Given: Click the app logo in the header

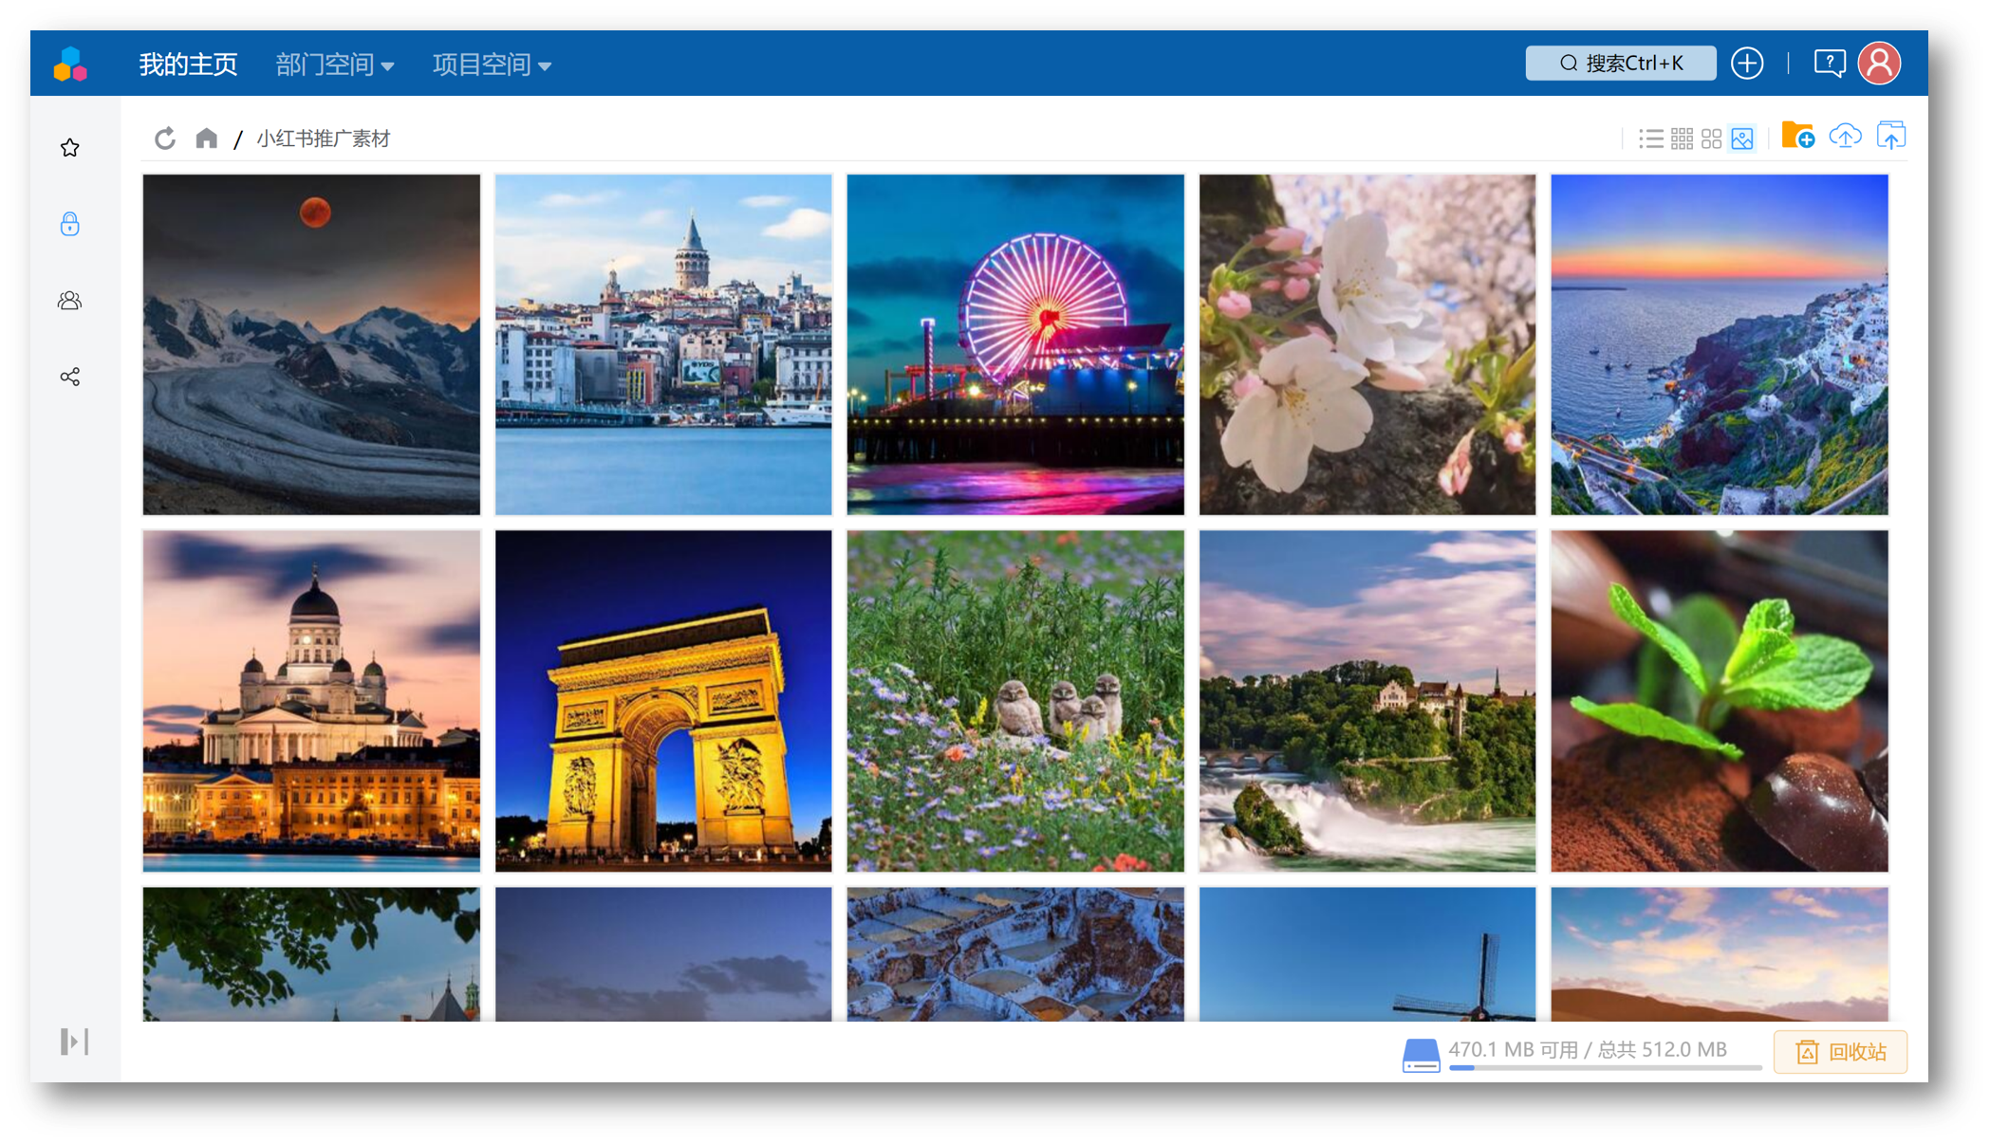Looking at the screenshot, I should click(70, 64).
